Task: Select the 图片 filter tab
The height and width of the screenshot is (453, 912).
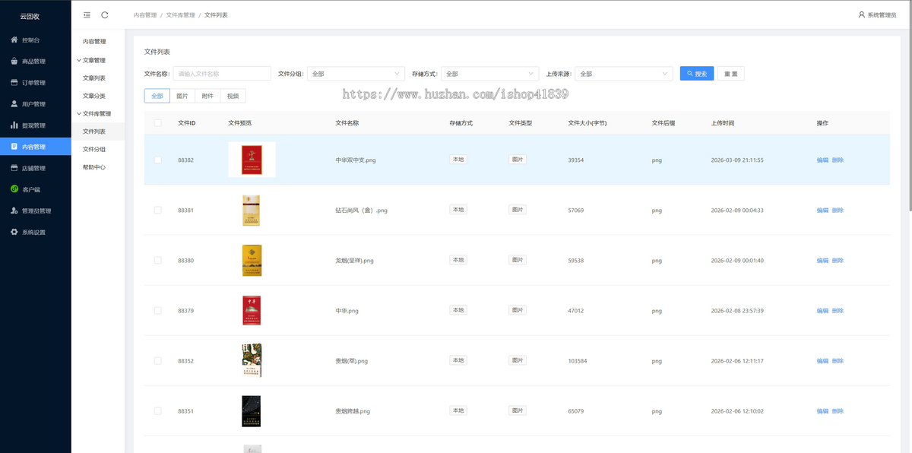Action: click(182, 96)
